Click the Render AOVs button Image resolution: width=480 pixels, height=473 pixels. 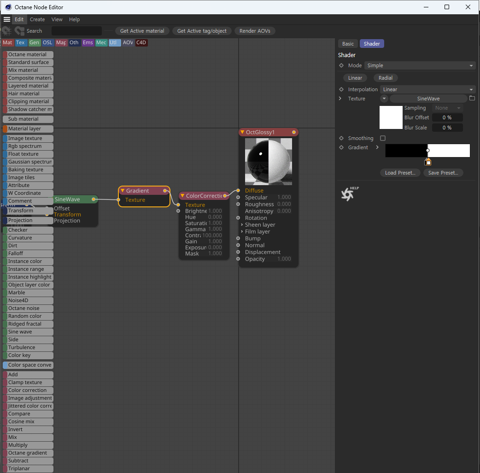(x=255, y=31)
